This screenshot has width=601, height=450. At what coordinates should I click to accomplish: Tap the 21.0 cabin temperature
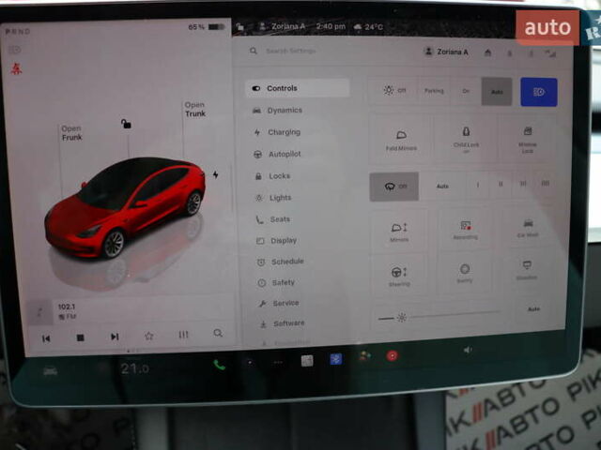134,368
